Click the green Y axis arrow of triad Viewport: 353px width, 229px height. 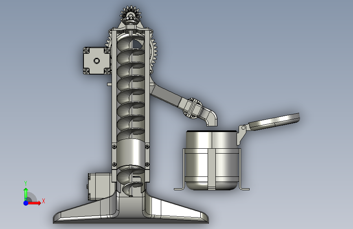(26, 194)
